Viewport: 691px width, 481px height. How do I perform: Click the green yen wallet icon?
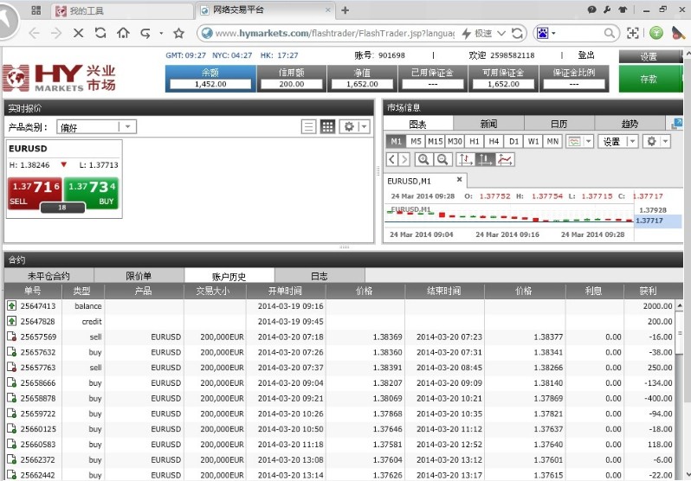[656, 33]
